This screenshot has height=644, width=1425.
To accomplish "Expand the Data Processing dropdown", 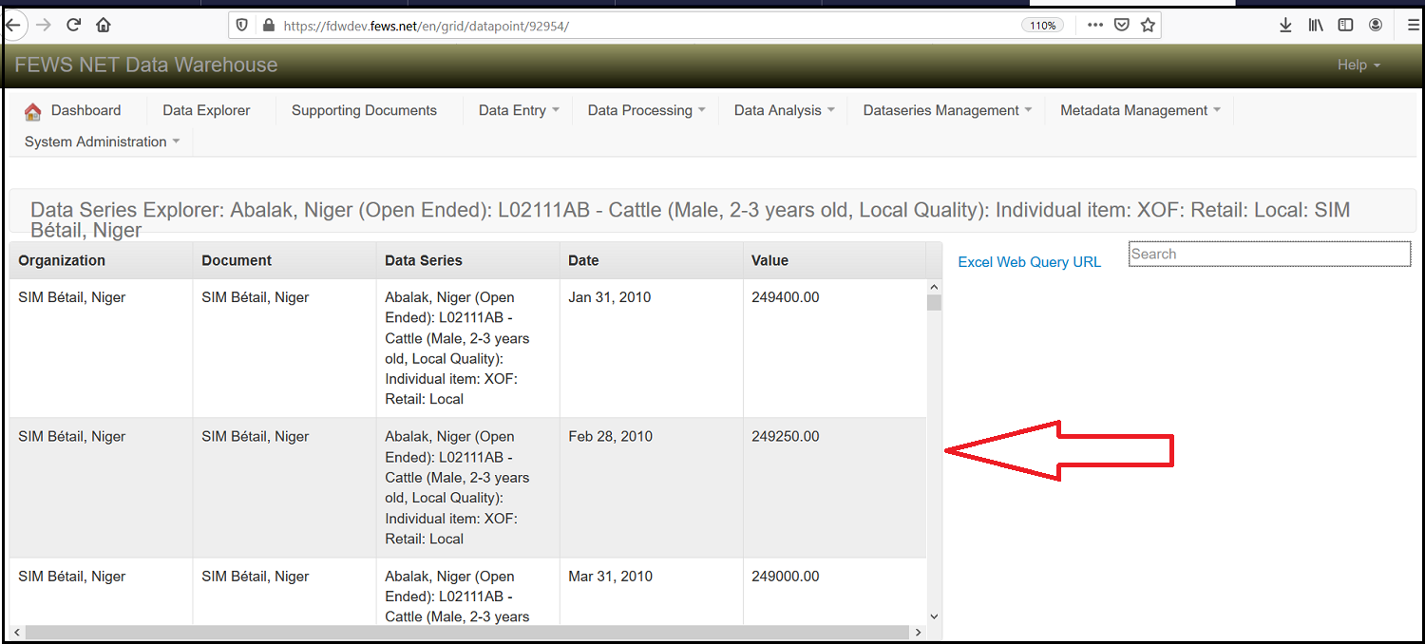I will [x=646, y=110].
